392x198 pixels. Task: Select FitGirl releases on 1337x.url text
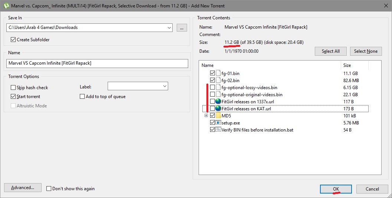pyautogui.click(x=248, y=102)
